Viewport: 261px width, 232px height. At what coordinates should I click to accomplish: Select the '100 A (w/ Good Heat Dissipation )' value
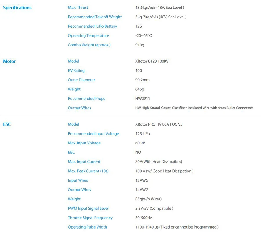click(x=164, y=171)
